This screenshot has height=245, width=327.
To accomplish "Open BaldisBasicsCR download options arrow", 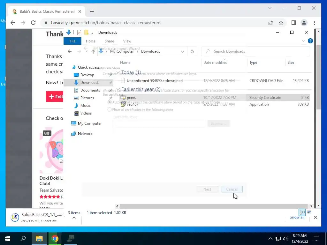I will 74,218.
